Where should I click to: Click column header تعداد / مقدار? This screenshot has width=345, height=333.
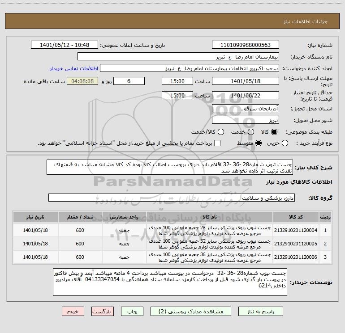pos(80,217)
